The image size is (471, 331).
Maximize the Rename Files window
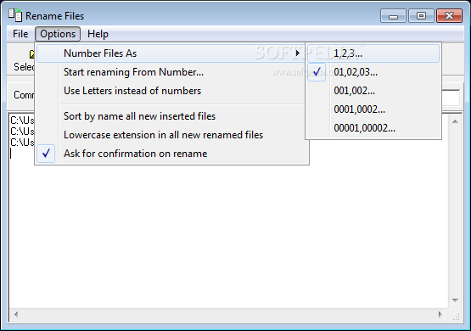click(x=421, y=16)
